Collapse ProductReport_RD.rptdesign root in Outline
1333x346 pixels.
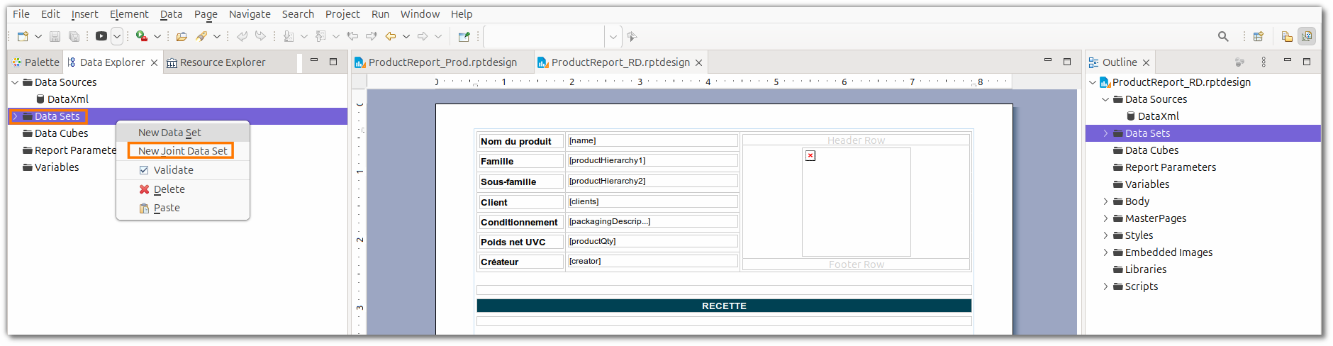click(1093, 82)
